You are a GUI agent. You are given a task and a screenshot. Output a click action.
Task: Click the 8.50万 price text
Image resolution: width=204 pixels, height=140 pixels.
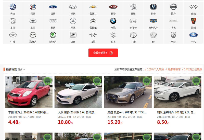coord(163,122)
